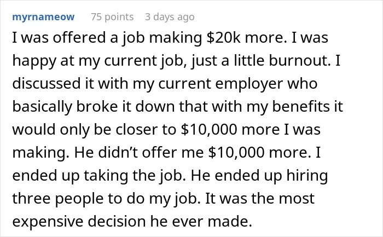The image size is (383, 237).
Task: Click the word "expensive" in the last line
Action: pyautogui.click(x=48, y=222)
